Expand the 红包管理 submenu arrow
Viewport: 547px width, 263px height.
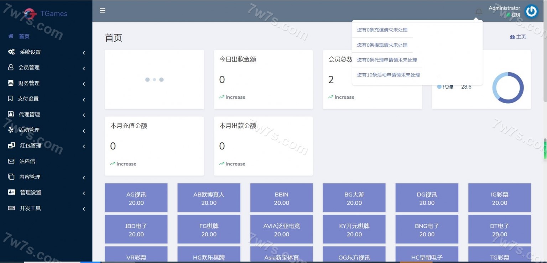pos(84,146)
